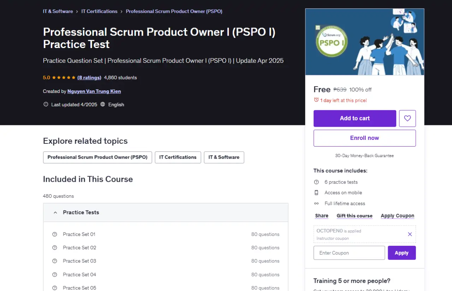Open IT & Software breadcrumb
Viewport: 452px width, 291px height.
pos(58,11)
